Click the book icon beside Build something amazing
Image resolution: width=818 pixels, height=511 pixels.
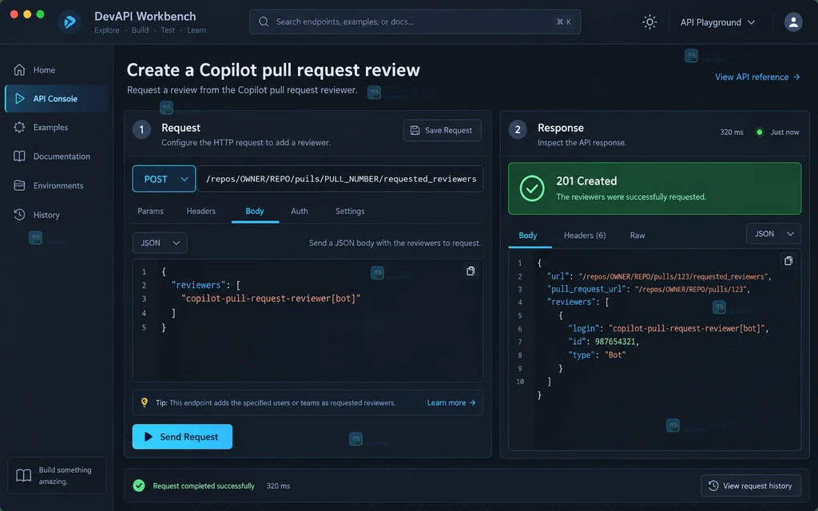pos(23,476)
